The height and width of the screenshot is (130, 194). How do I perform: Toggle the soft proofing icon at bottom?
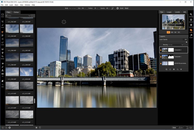pyautogui.click(x=40, y=127)
